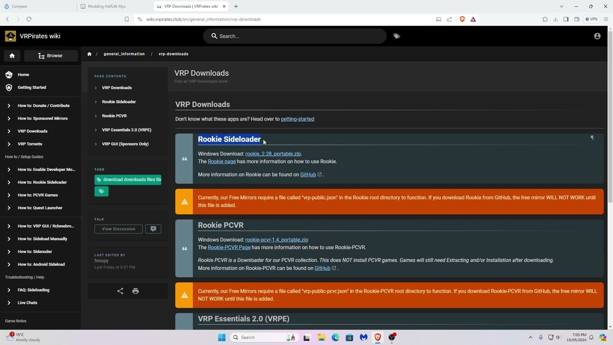The image size is (613, 345).
Task: Open File Explorer from taskbar
Action: (321, 337)
